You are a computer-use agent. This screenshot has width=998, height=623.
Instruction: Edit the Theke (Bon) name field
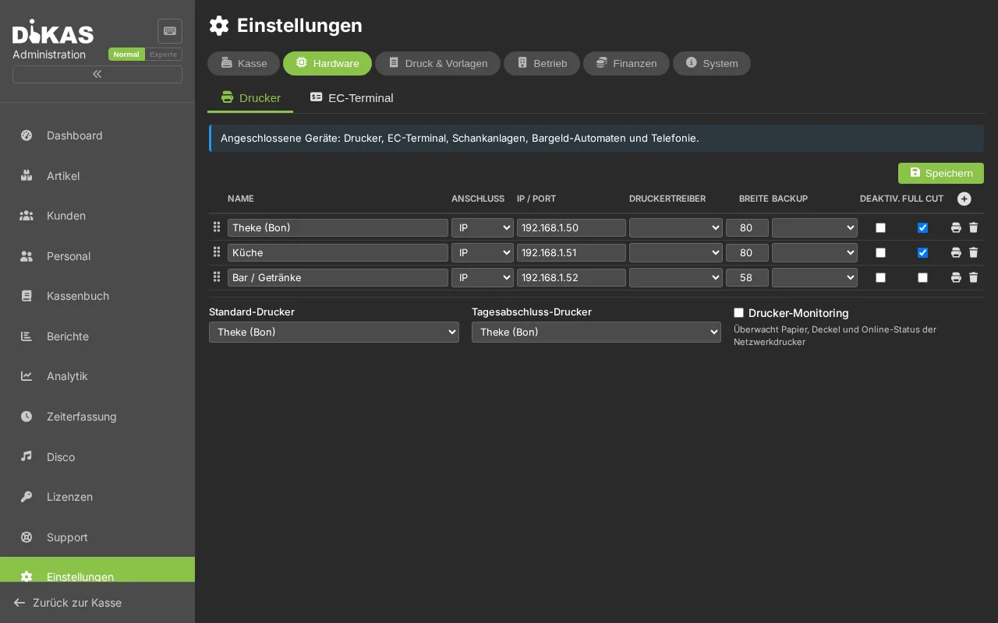(338, 227)
